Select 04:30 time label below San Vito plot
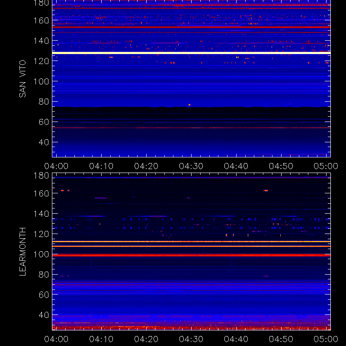Viewport: 346px width, 346px height. [x=191, y=166]
